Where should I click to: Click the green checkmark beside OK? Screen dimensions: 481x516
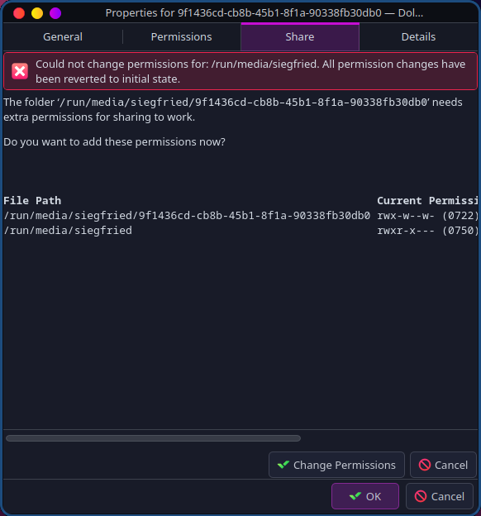click(355, 496)
